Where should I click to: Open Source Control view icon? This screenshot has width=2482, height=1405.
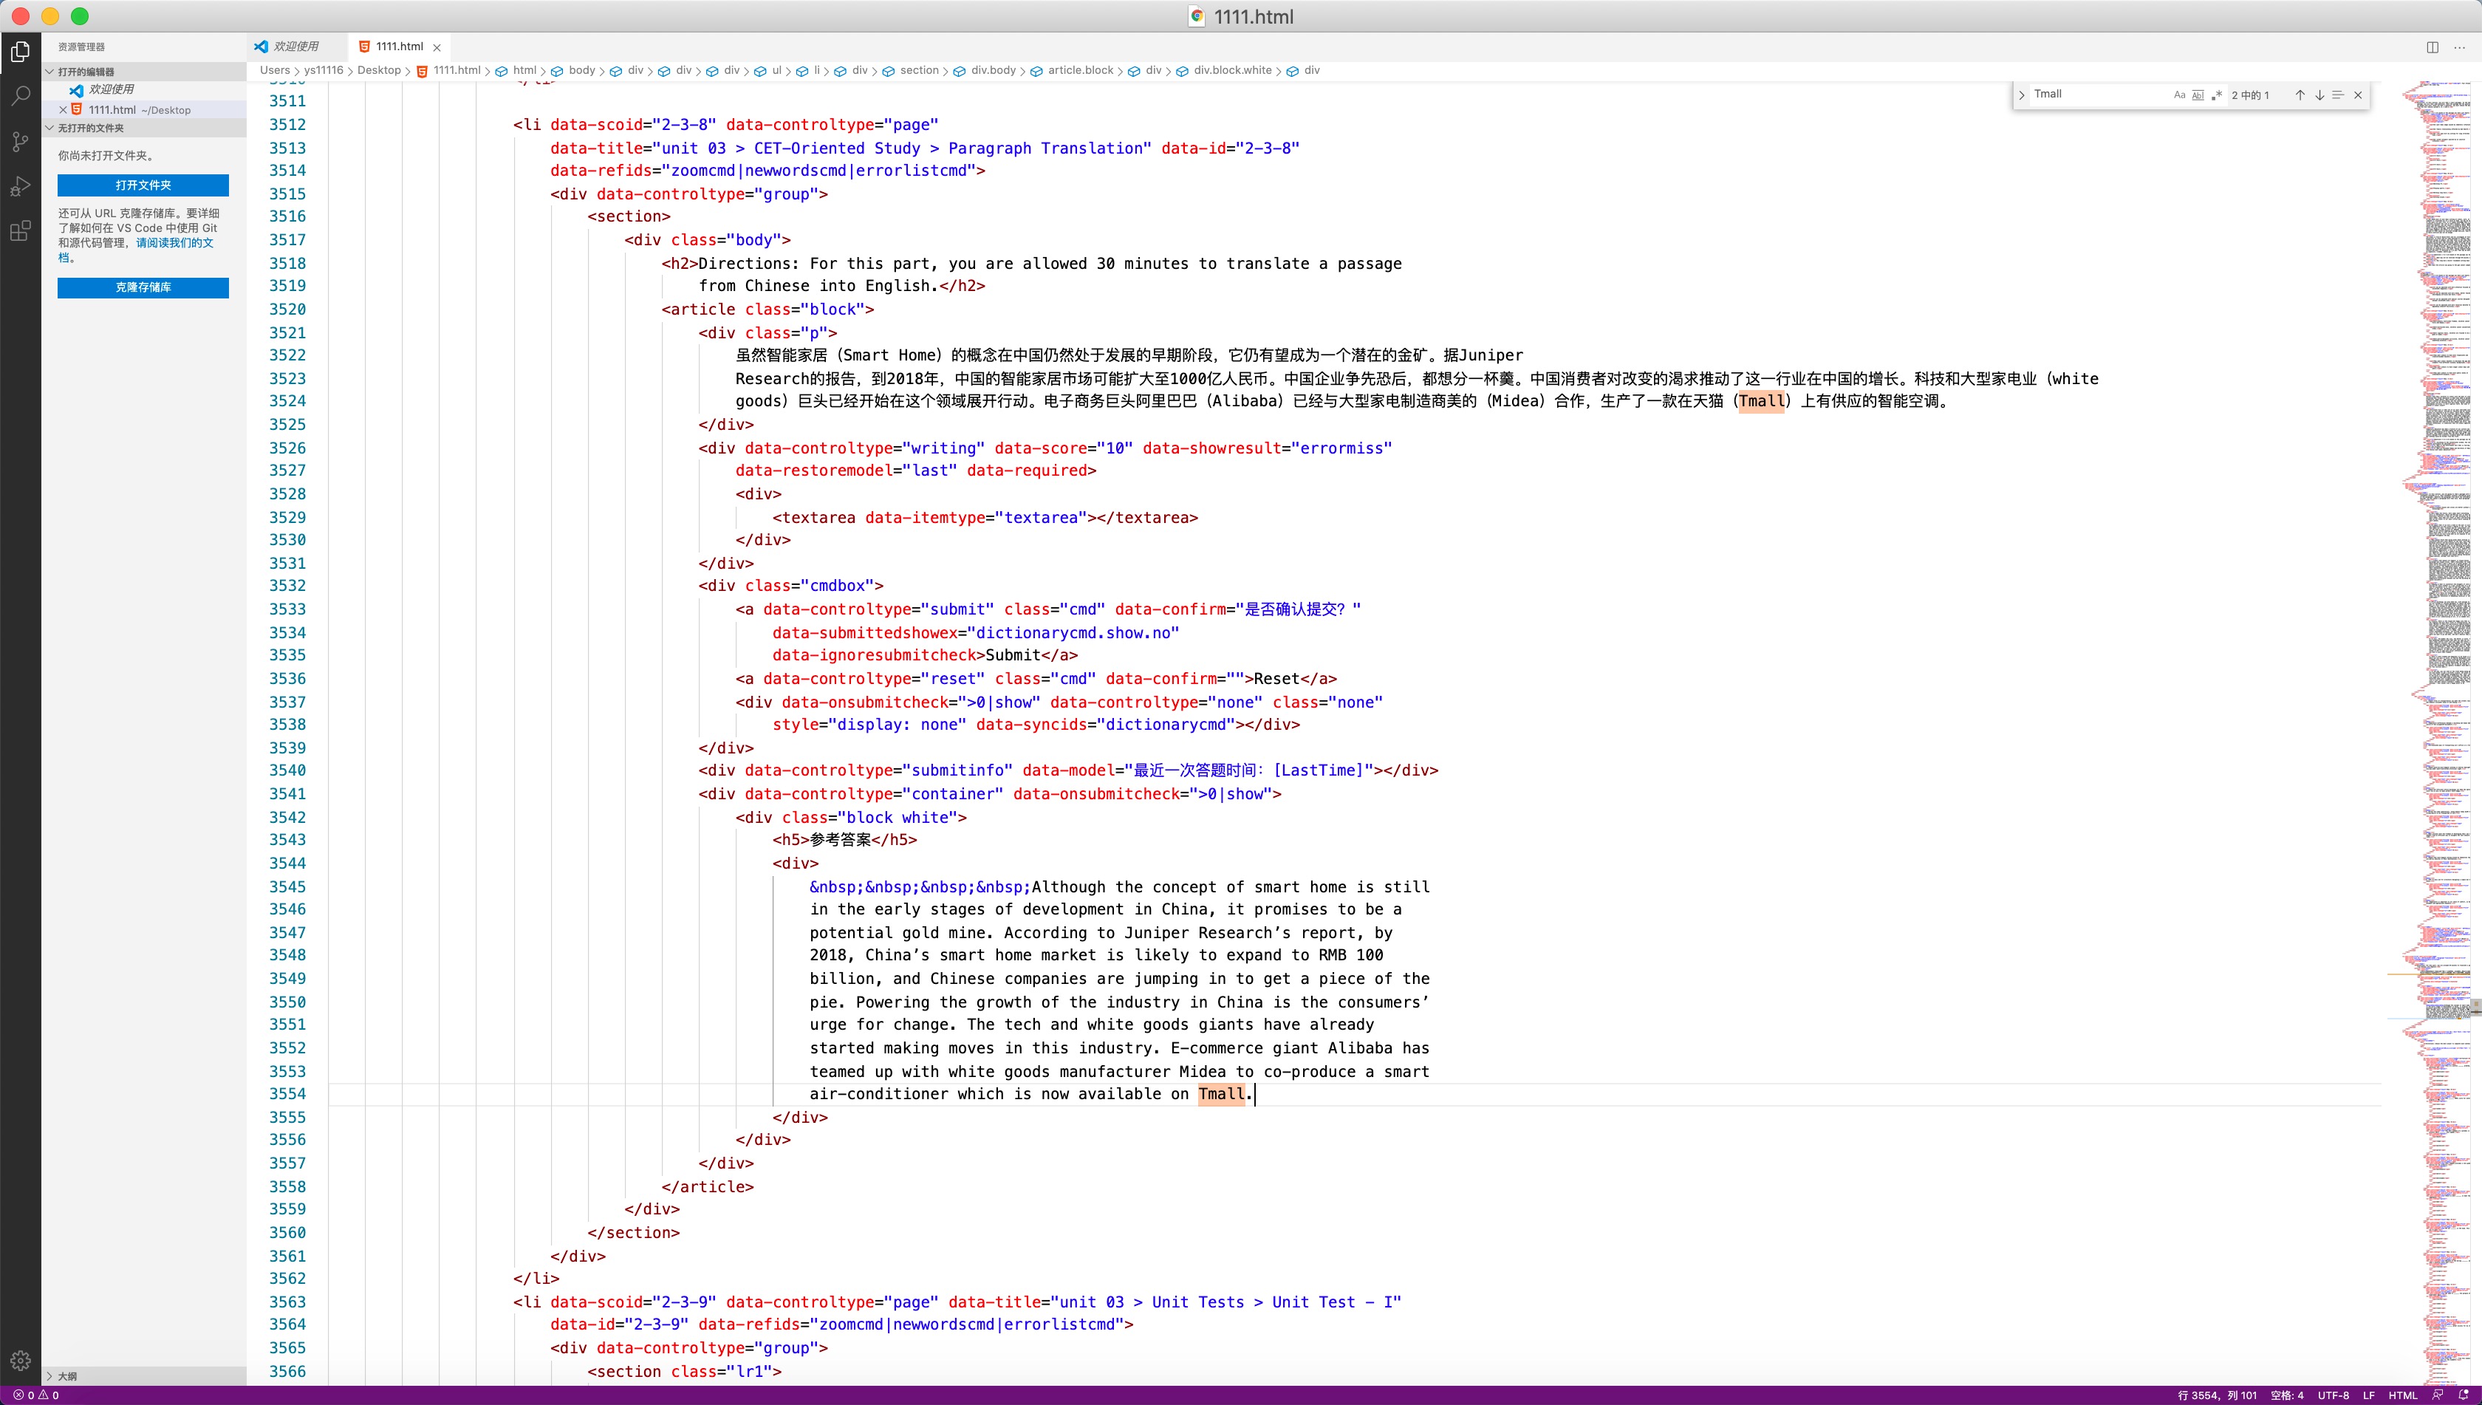coord(20,141)
